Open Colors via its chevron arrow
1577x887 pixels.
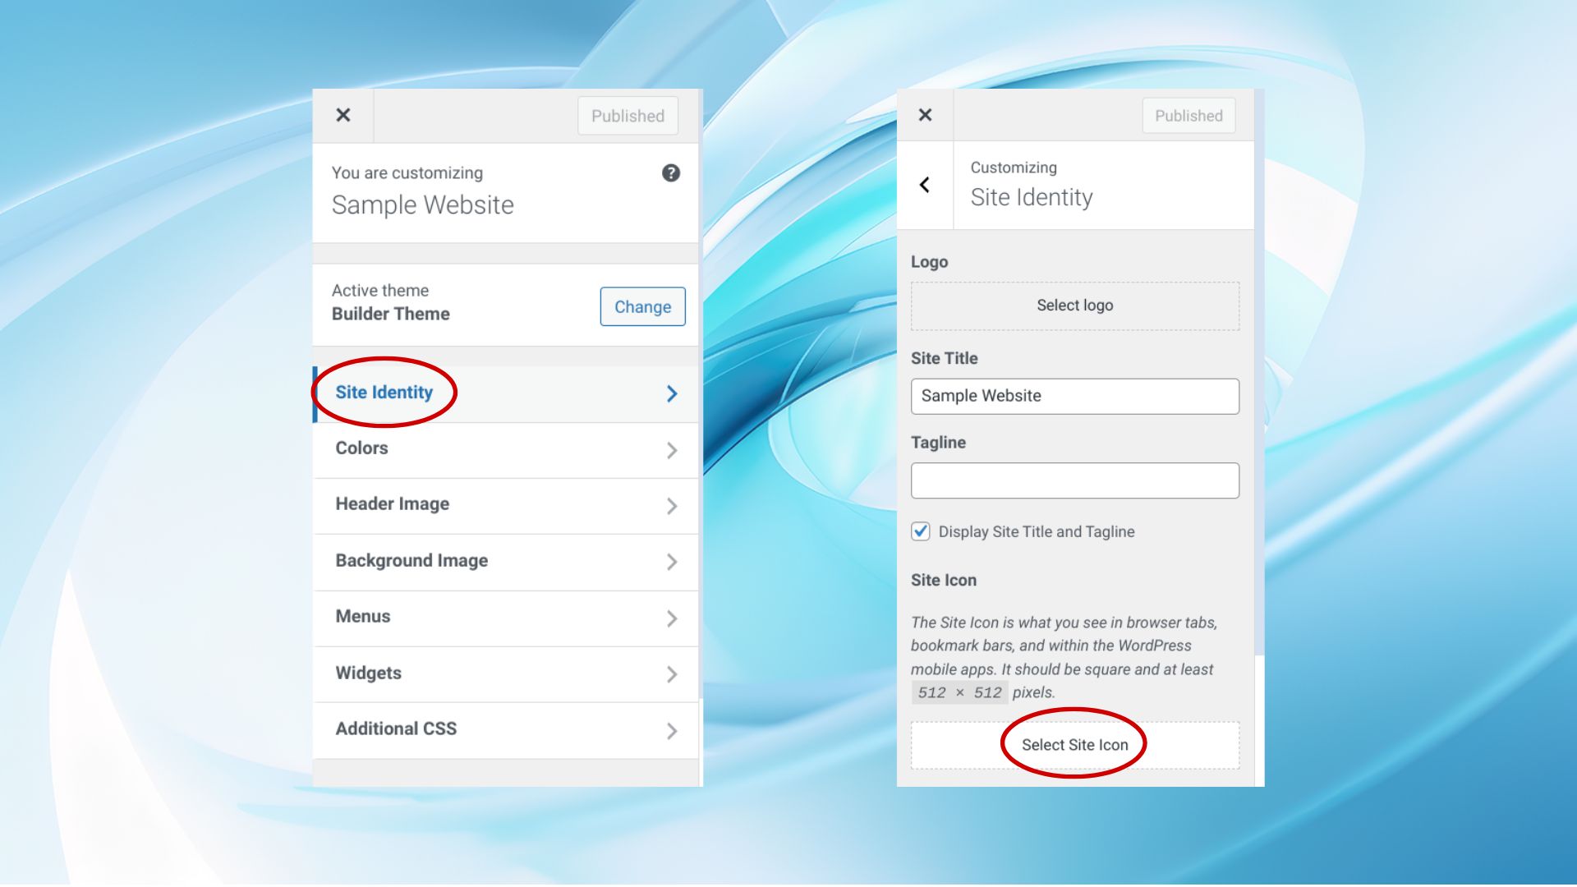[671, 450]
